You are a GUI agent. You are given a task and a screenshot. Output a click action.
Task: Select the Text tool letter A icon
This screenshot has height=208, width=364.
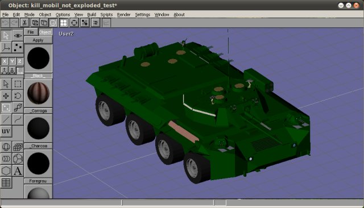pos(18,171)
